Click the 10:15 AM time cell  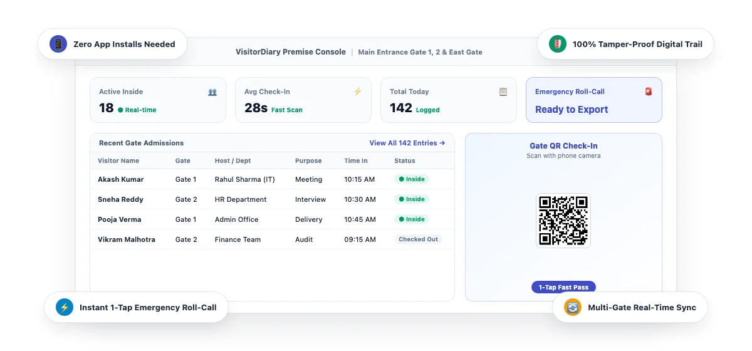point(360,179)
